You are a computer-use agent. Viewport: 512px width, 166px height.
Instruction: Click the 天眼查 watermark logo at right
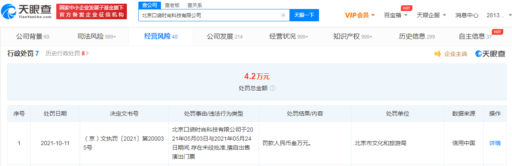(490, 54)
